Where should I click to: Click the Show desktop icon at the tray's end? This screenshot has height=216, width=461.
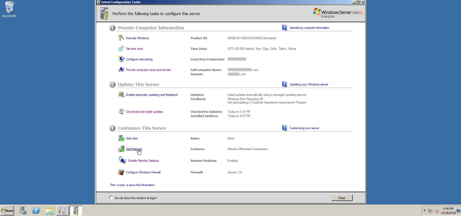[x=459, y=211]
